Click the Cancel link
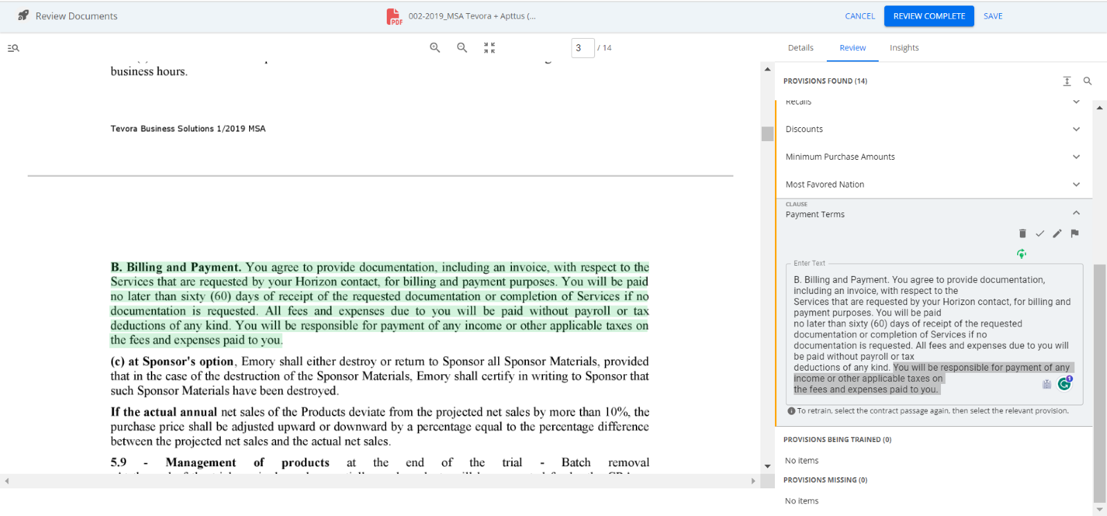This screenshot has height=516, width=1107. click(x=860, y=16)
